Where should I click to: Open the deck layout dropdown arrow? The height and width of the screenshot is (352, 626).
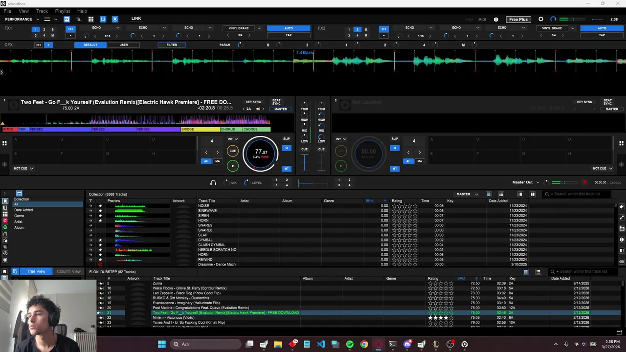click(x=55, y=19)
